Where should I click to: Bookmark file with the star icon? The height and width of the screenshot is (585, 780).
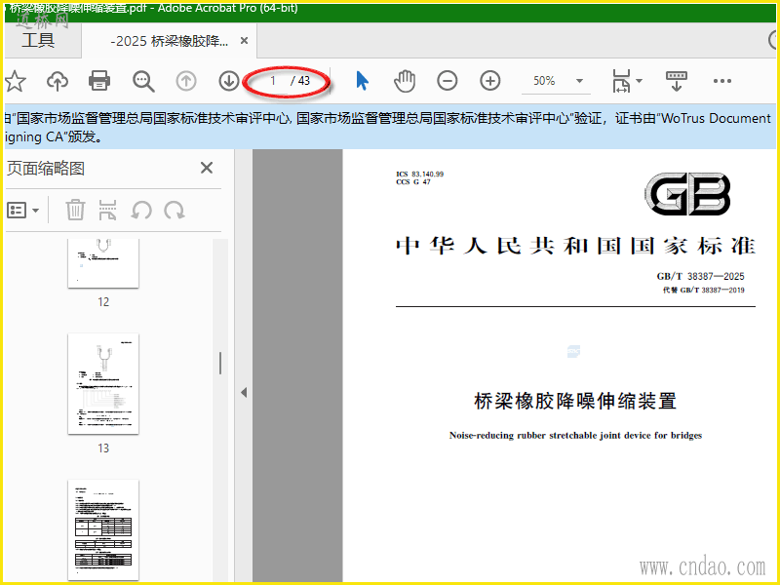15,81
